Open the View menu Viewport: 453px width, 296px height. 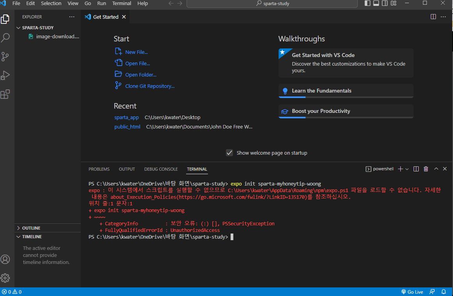73,3
